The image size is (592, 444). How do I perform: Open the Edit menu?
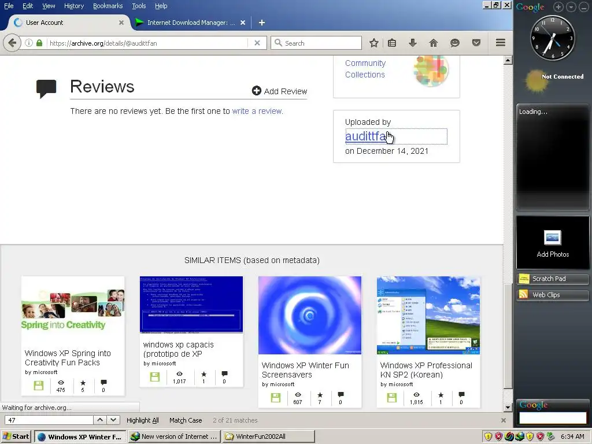click(x=28, y=6)
